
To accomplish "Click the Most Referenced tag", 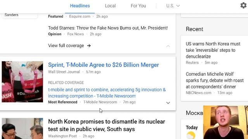I will (63, 102).
